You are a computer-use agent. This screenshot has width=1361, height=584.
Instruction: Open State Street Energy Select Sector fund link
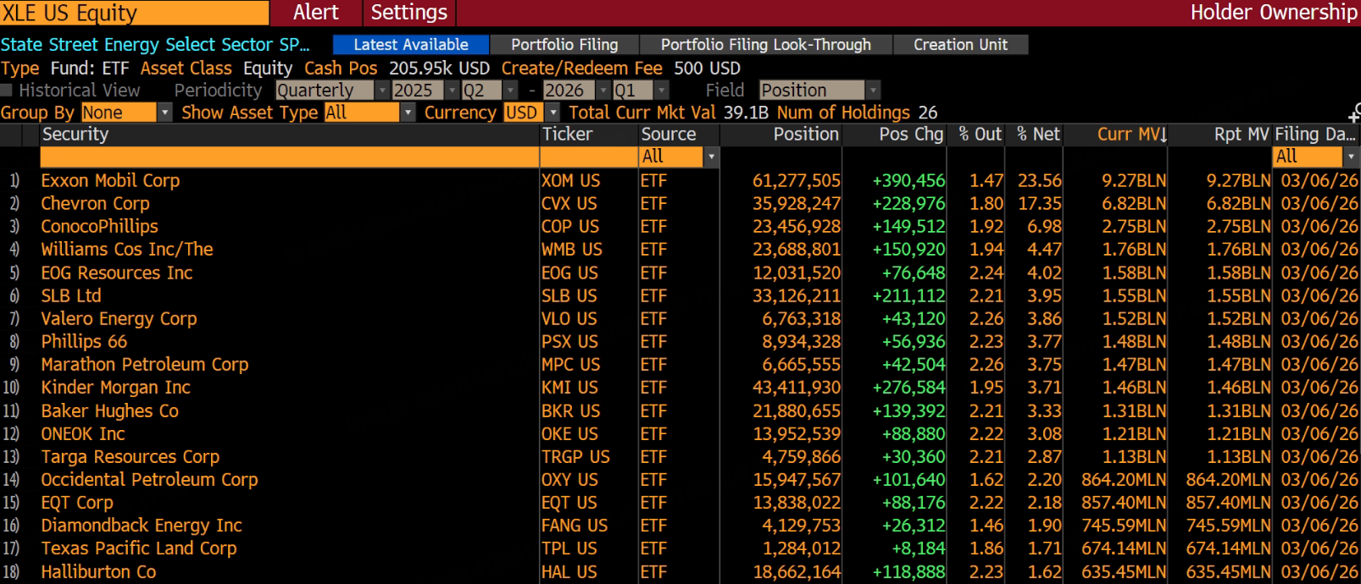click(155, 45)
